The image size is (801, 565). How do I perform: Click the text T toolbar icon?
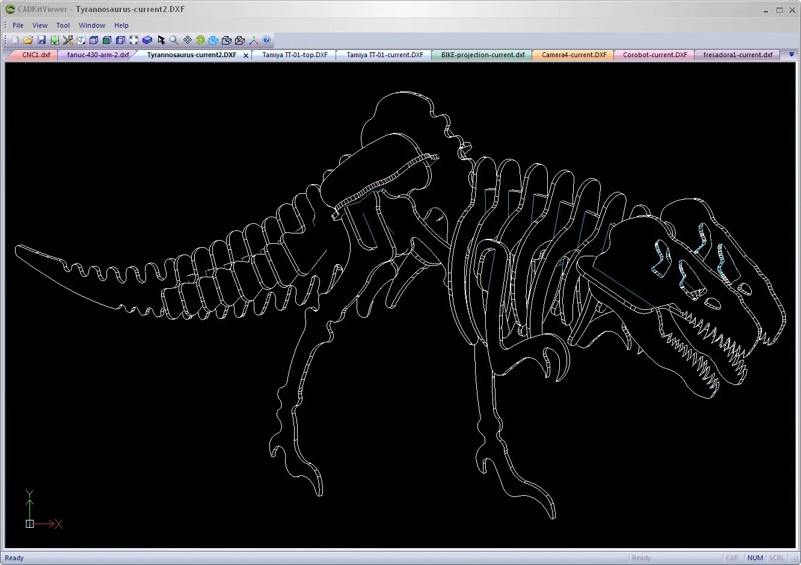(81, 40)
